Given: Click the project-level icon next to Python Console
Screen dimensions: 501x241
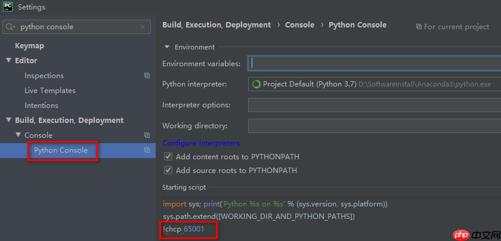Looking at the screenshot, I should (x=147, y=150).
